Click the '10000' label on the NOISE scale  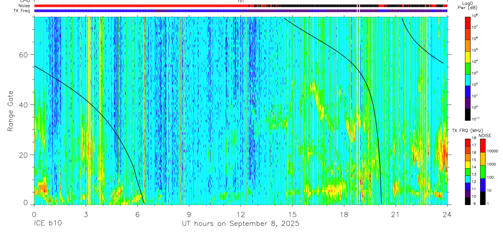click(x=494, y=151)
